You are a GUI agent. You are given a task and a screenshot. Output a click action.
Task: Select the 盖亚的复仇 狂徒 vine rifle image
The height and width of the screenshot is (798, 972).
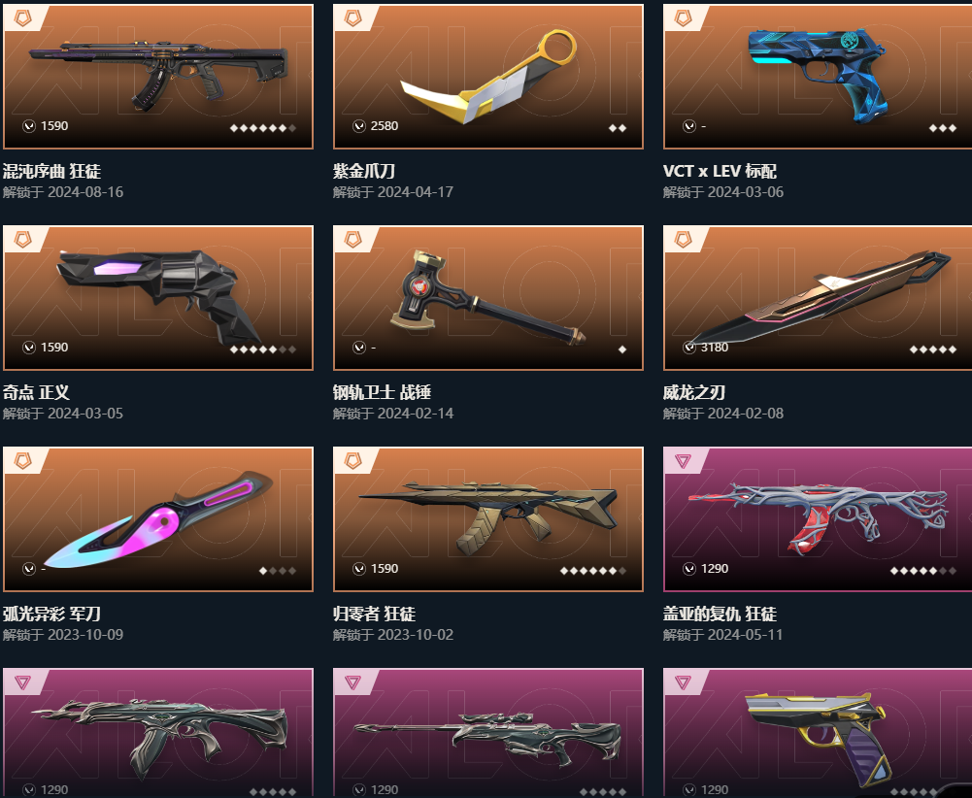point(819,517)
